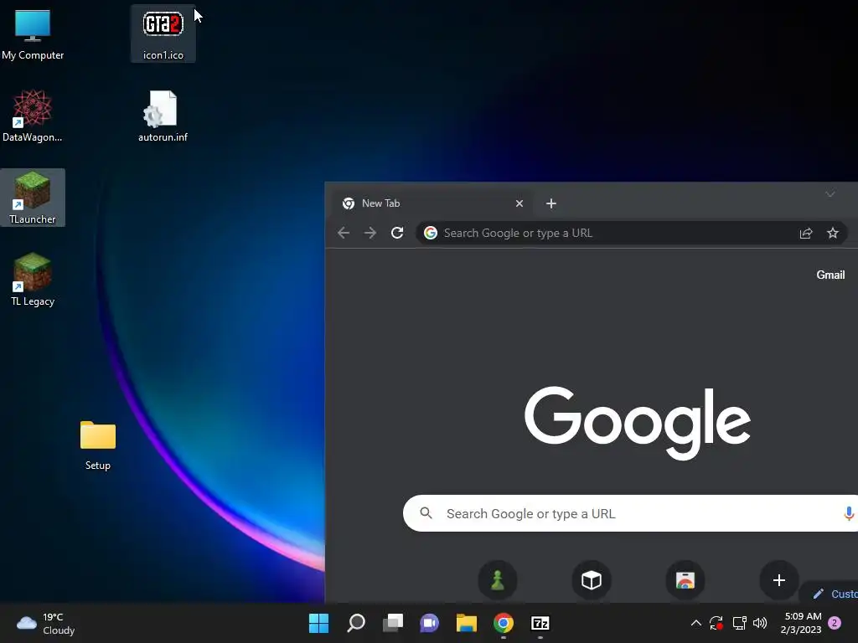The width and height of the screenshot is (858, 643).
Task: Open Task View in taskbar
Action: click(393, 623)
